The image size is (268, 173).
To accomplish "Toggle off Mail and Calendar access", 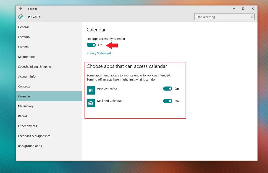I will [x=168, y=101].
